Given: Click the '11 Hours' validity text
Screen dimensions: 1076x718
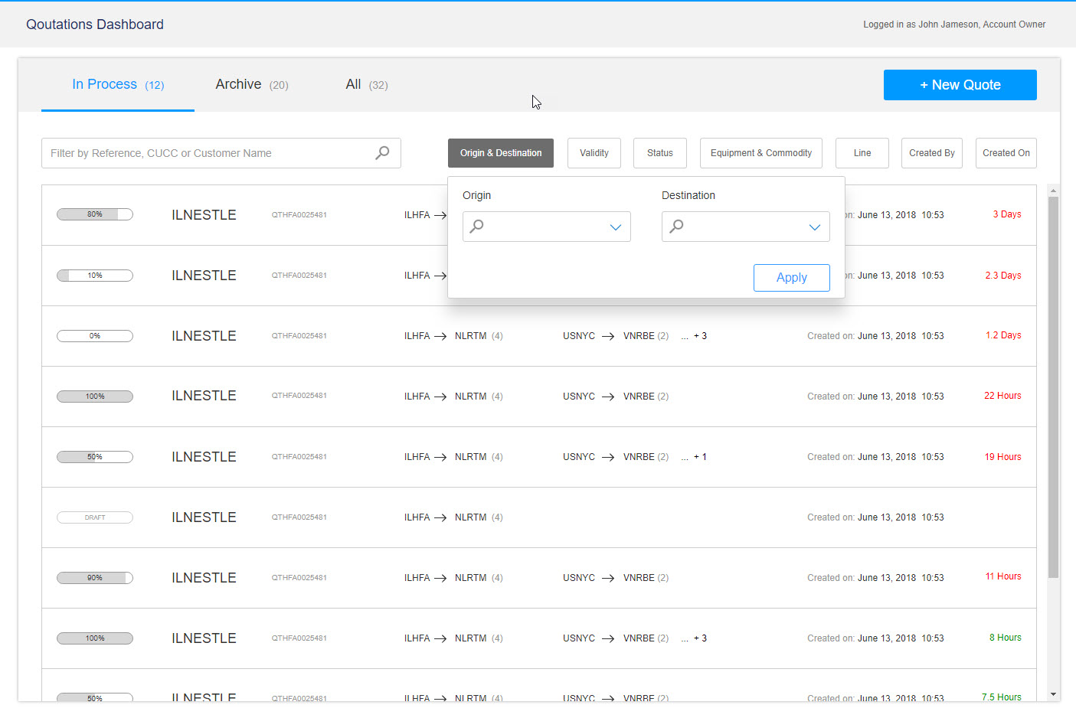Looking at the screenshot, I should pos(1003,576).
